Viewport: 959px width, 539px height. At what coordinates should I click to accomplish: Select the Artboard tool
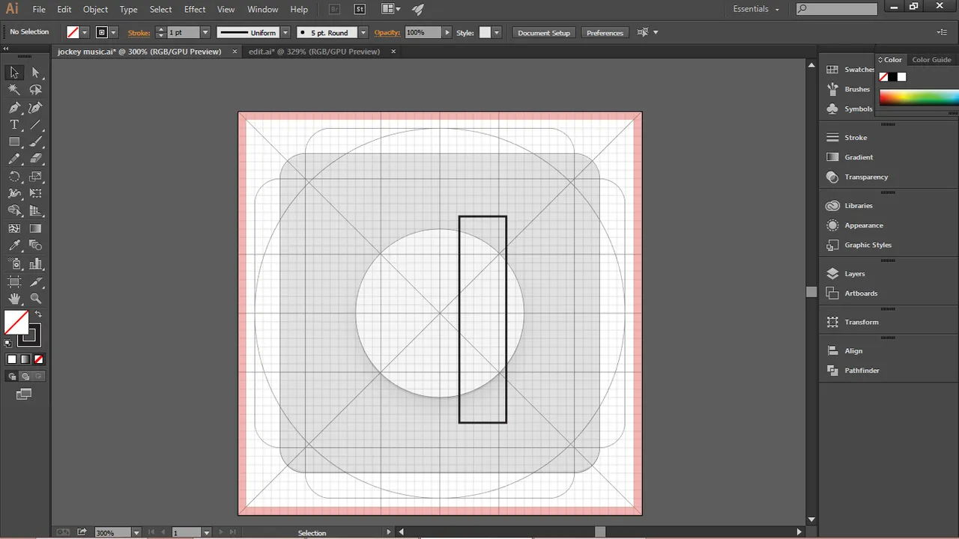[x=14, y=281]
